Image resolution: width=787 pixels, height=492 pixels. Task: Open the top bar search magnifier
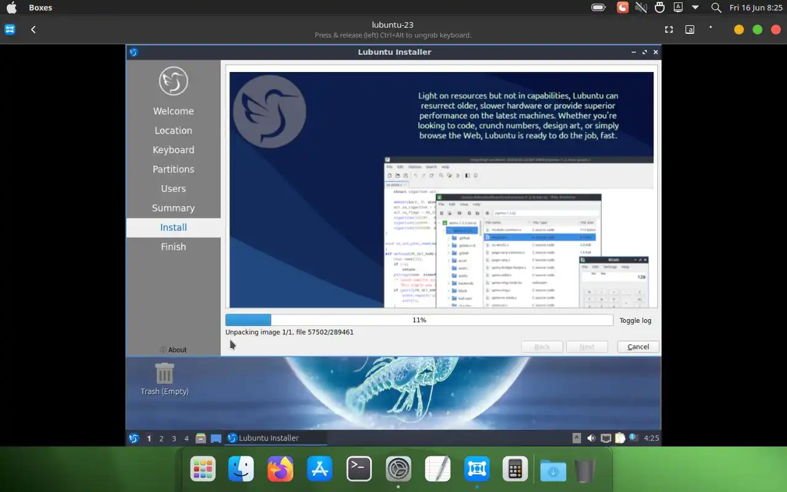pos(716,7)
